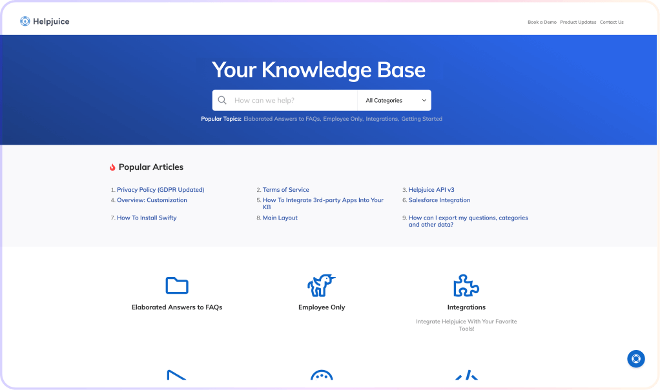Open the Employee Only unicorn icon
This screenshot has height=390, width=660.
pyautogui.click(x=321, y=285)
